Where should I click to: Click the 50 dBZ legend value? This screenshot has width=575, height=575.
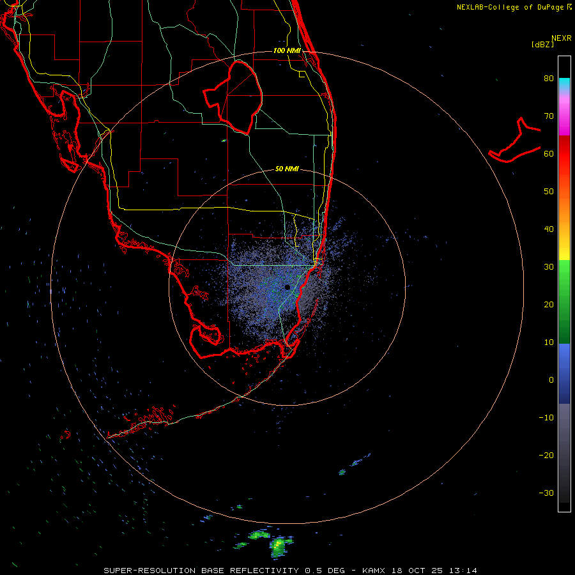tap(549, 192)
